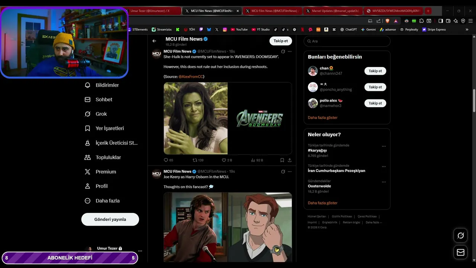Expand Daha fazla sidebar menu
The width and height of the screenshot is (476, 268).
click(102, 201)
